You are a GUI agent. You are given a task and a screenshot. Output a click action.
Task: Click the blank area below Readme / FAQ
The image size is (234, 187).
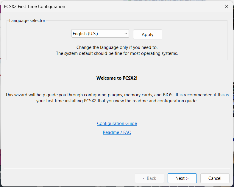pyautogui.click(x=117, y=151)
